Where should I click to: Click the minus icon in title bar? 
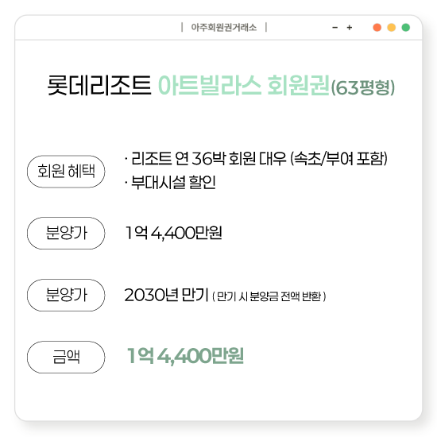coord(335,27)
